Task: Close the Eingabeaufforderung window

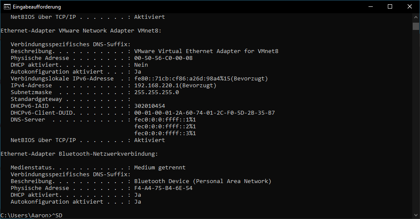Action: 410,7
